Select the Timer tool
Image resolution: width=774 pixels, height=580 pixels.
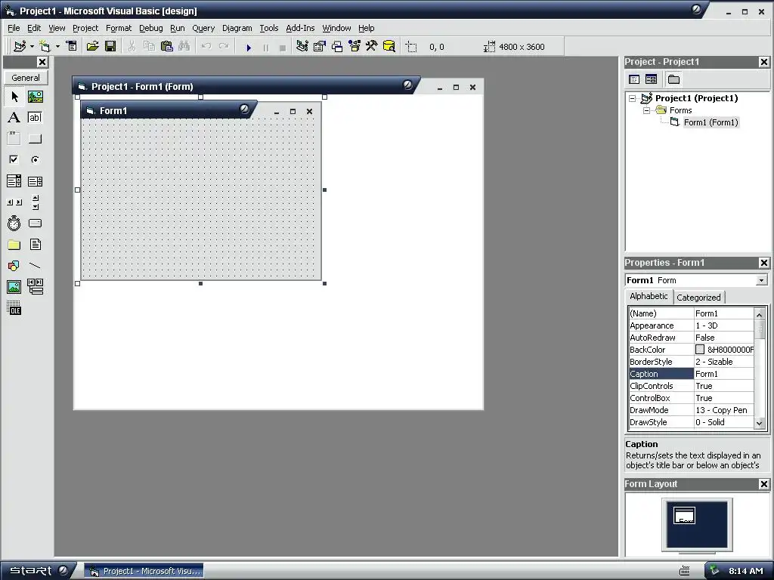[14, 224]
